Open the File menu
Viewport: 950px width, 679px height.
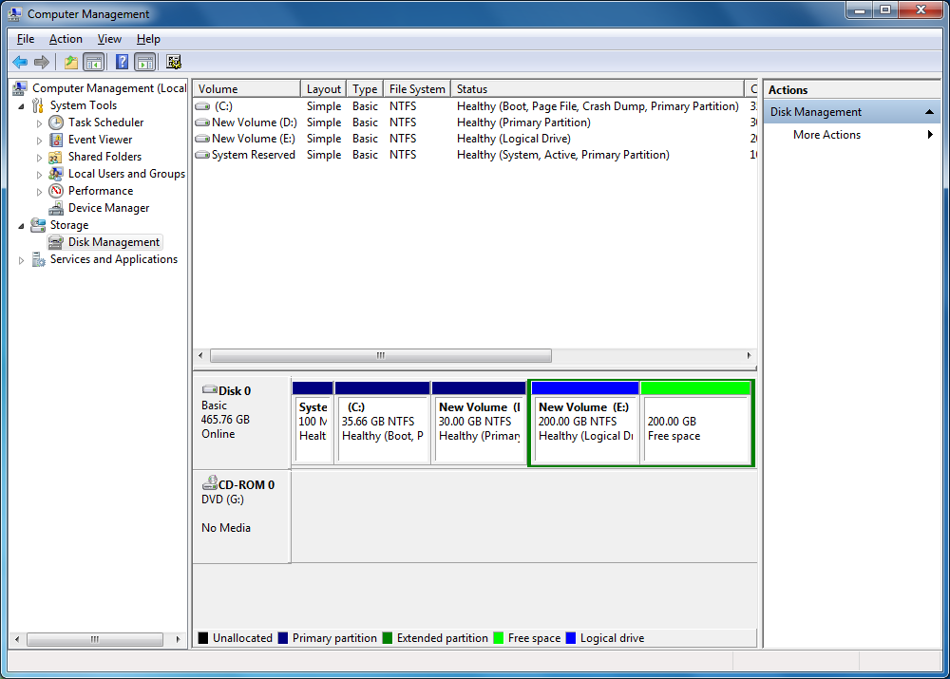(x=26, y=39)
